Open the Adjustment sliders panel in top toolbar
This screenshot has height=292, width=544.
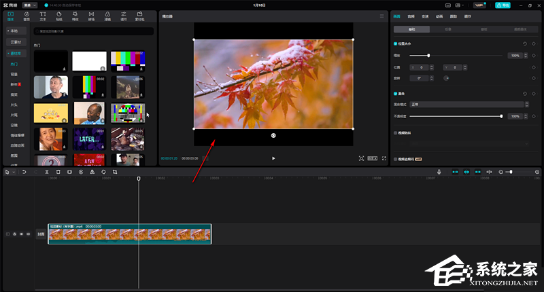coord(124,16)
